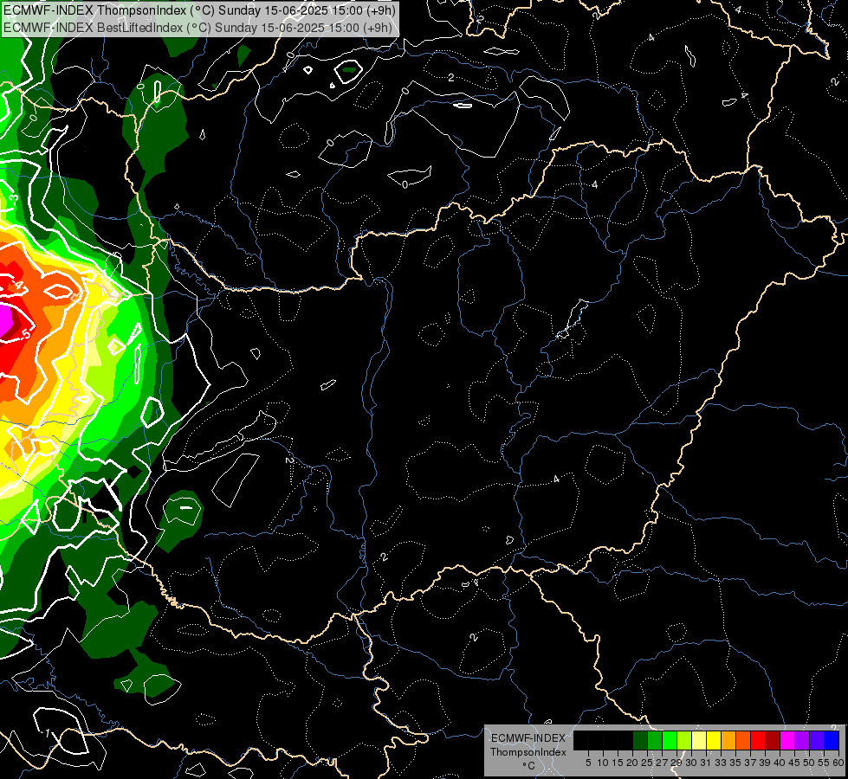Viewport: 848px width, 779px height.
Task: Click the BestLiftedIndex title line at top
Action: point(197,28)
